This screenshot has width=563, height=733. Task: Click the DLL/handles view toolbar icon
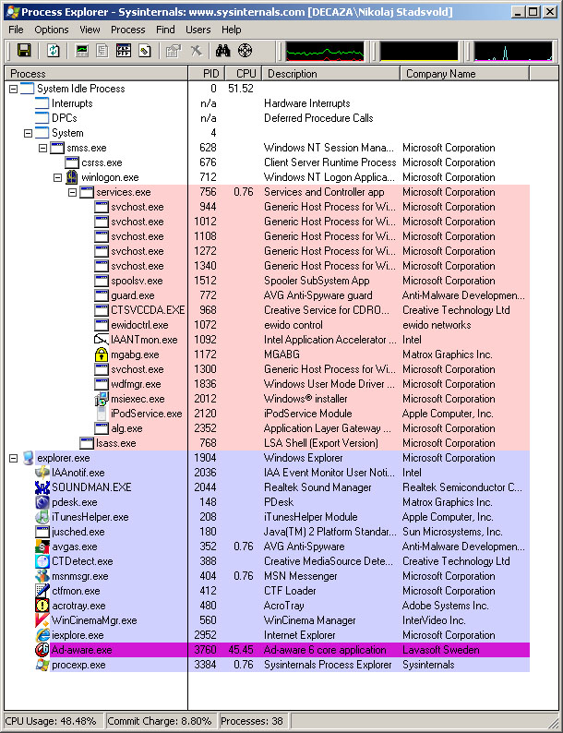pos(145,51)
